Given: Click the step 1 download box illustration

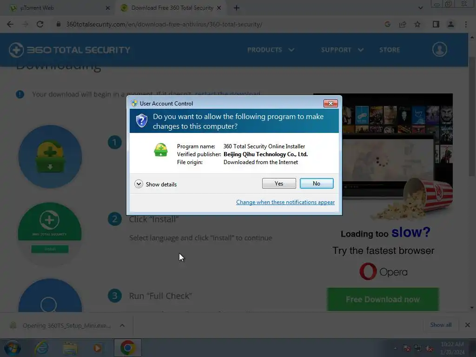Looking at the screenshot, I should (50, 157).
